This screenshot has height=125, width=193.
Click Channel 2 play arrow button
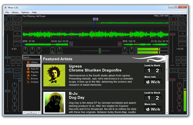point(175,19)
